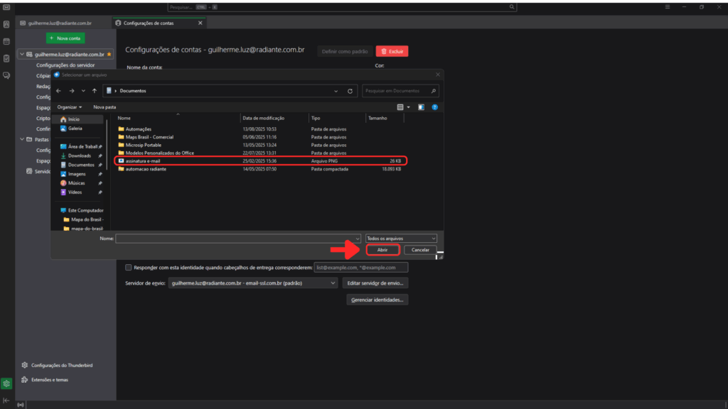Click the settings gear icon at bottom-left
Image resolution: width=728 pixels, height=409 pixels.
tap(6, 383)
